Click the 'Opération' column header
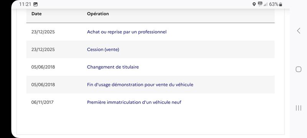307x138 pixels. [x=98, y=14]
